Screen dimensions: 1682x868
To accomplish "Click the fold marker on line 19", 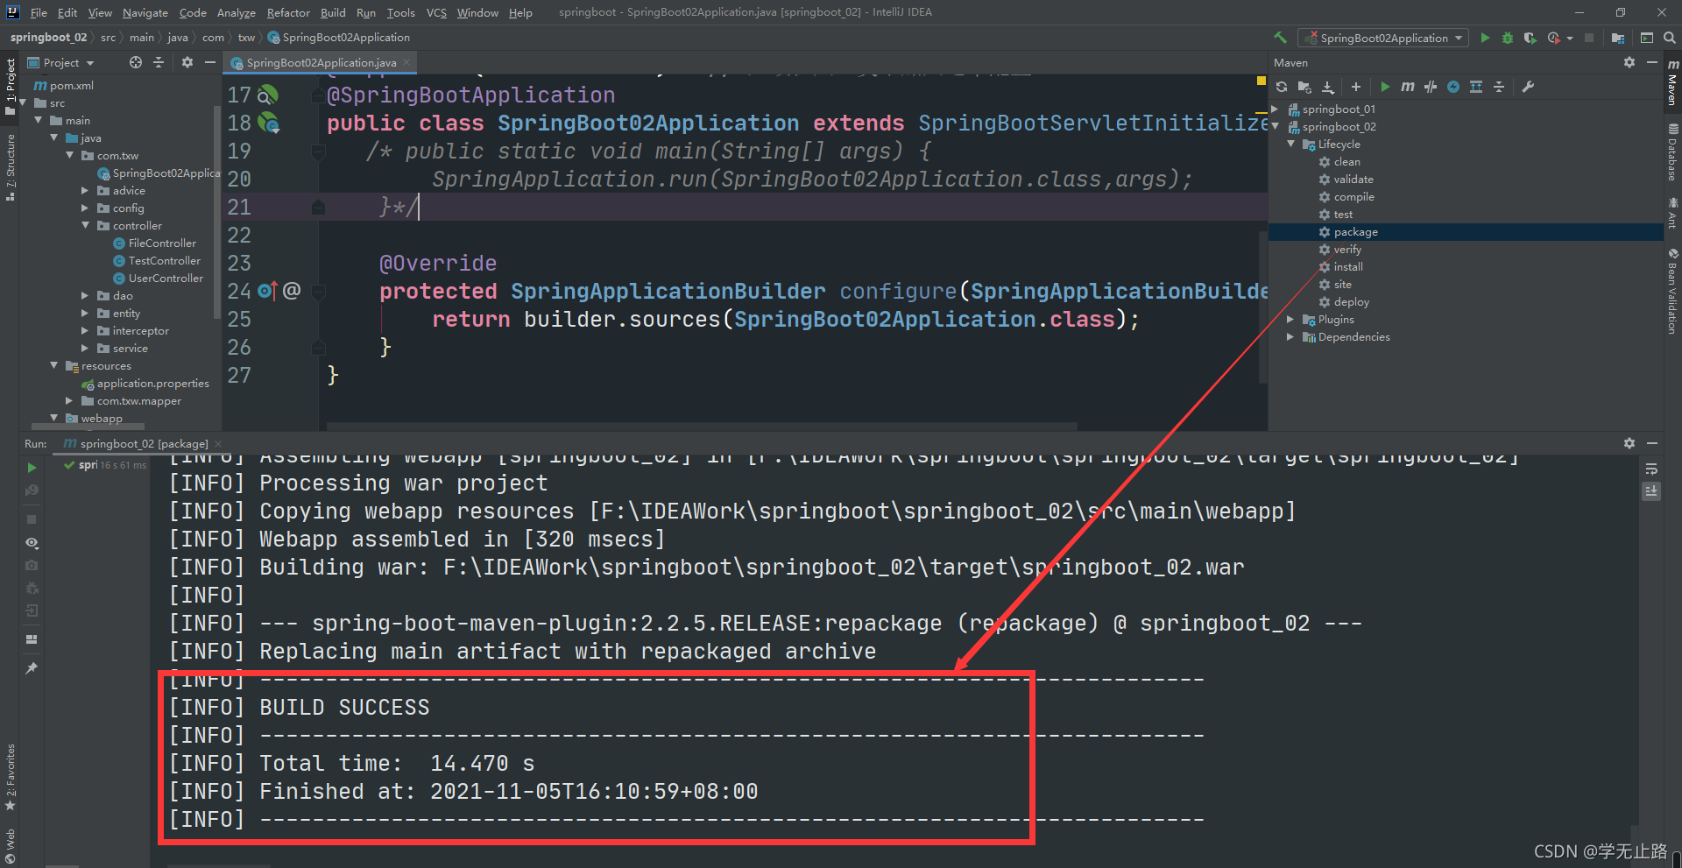I will (x=319, y=152).
